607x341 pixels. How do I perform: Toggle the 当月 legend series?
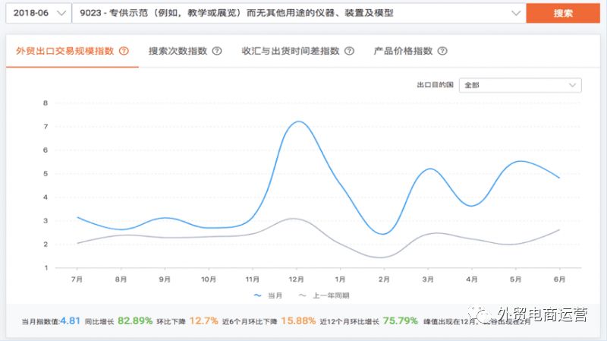click(x=268, y=295)
